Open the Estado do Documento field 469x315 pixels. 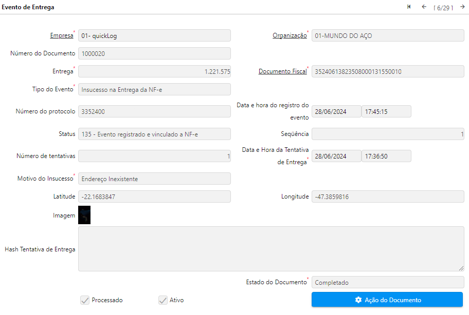click(388, 282)
